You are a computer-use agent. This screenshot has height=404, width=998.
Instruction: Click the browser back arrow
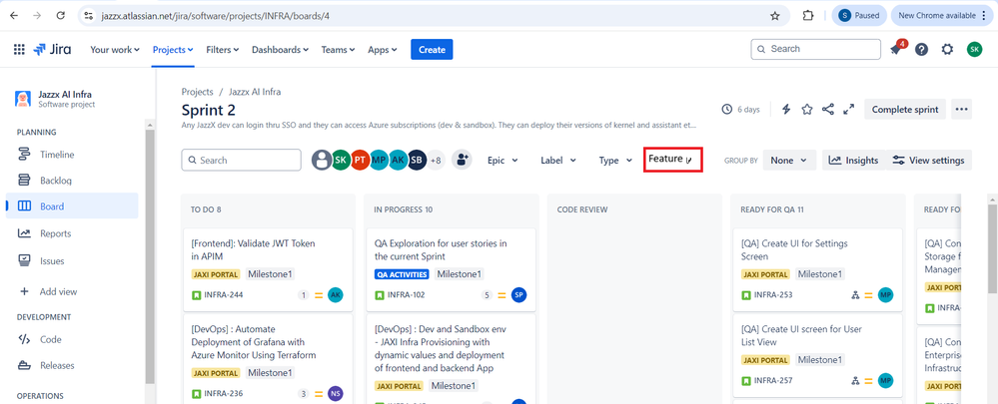(14, 15)
